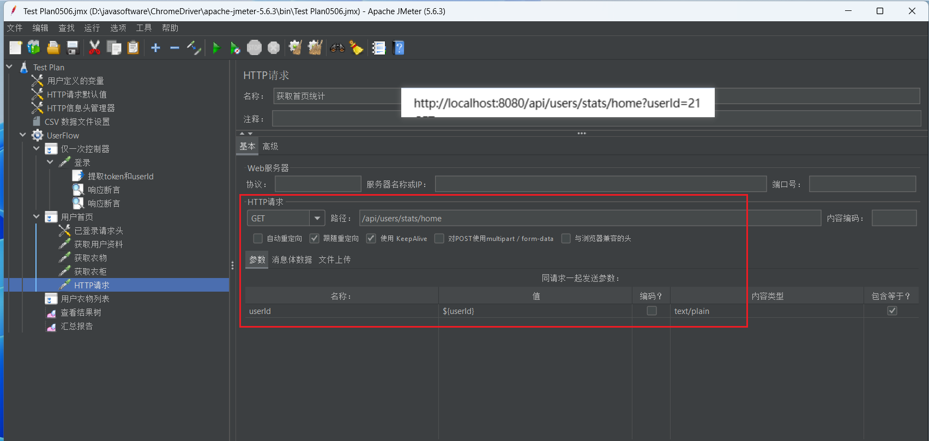
Task: Collapse the 登录 sampler node
Action: click(x=50, y=162)
